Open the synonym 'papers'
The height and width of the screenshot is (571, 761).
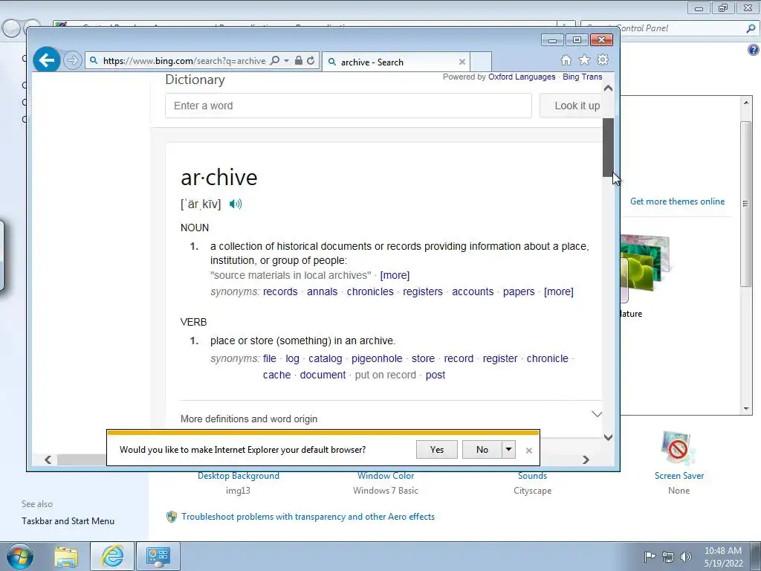[x=519, y=291]
